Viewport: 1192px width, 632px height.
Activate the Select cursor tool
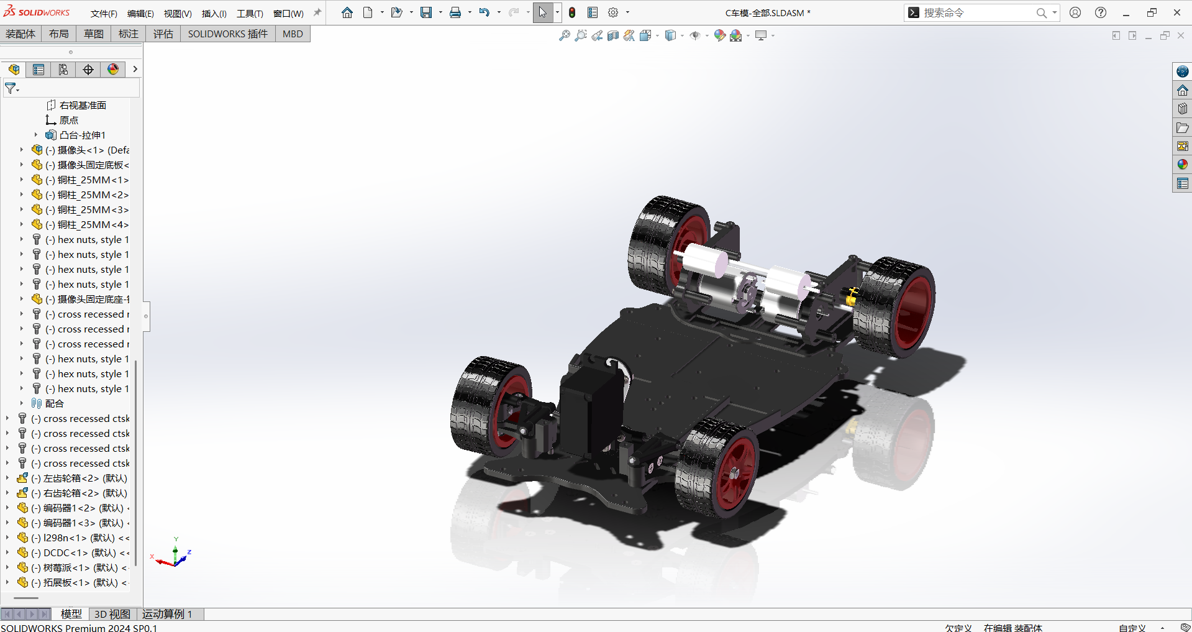point(543,12)
